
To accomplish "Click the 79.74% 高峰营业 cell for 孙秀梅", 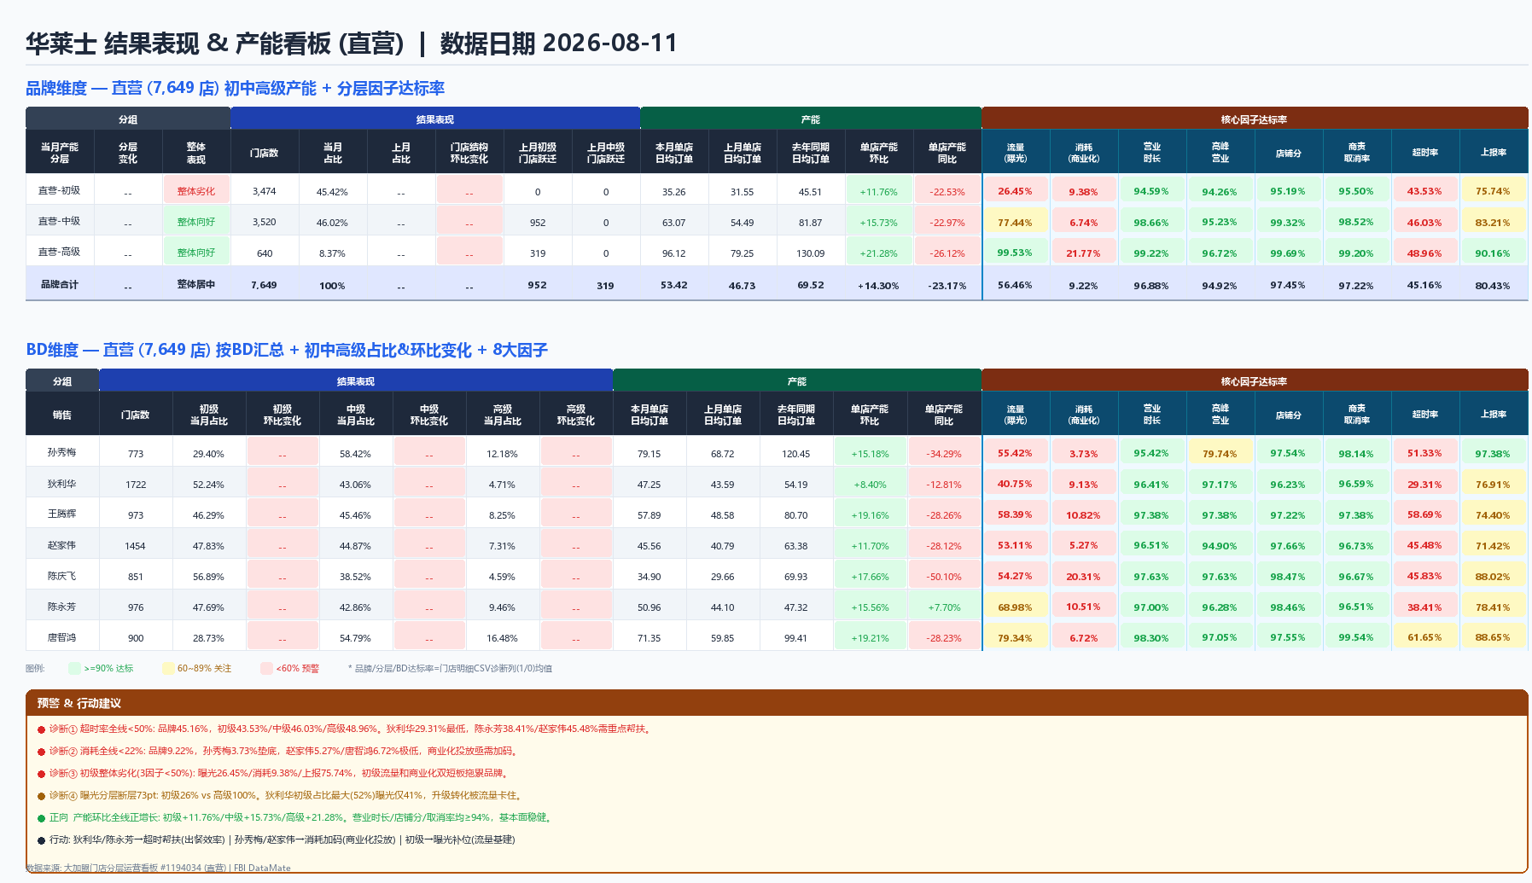I will point(1220,454).
